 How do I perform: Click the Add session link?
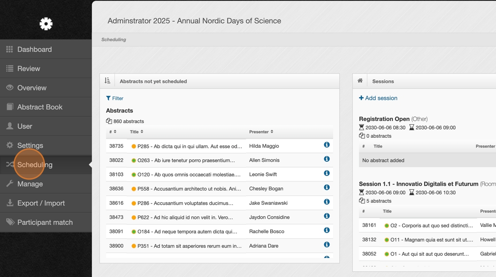pos(378,98)
